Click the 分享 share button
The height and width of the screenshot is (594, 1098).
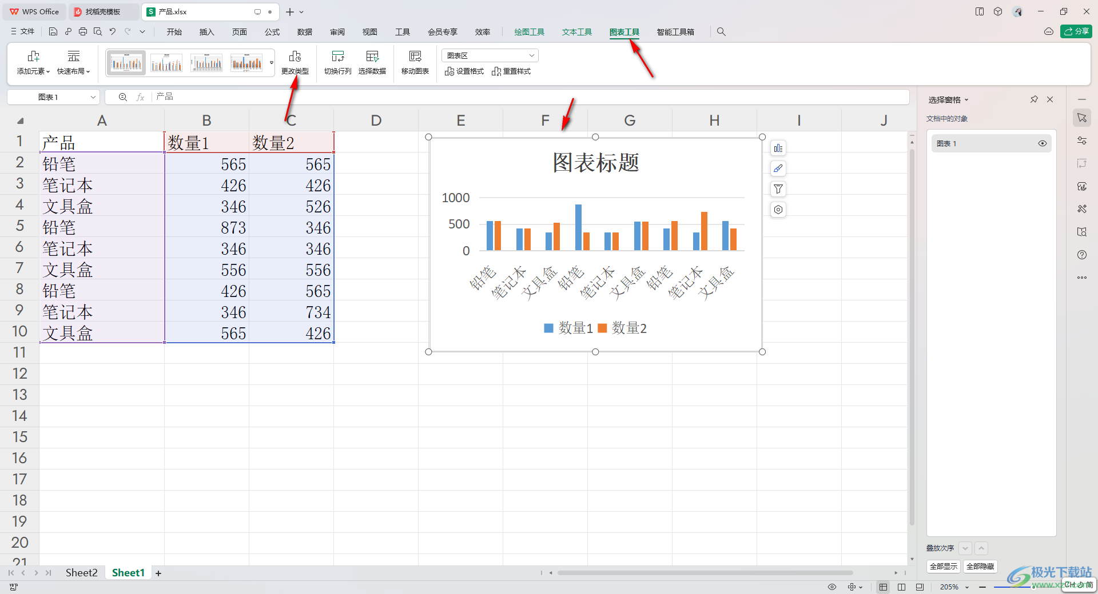(1076, 31)
